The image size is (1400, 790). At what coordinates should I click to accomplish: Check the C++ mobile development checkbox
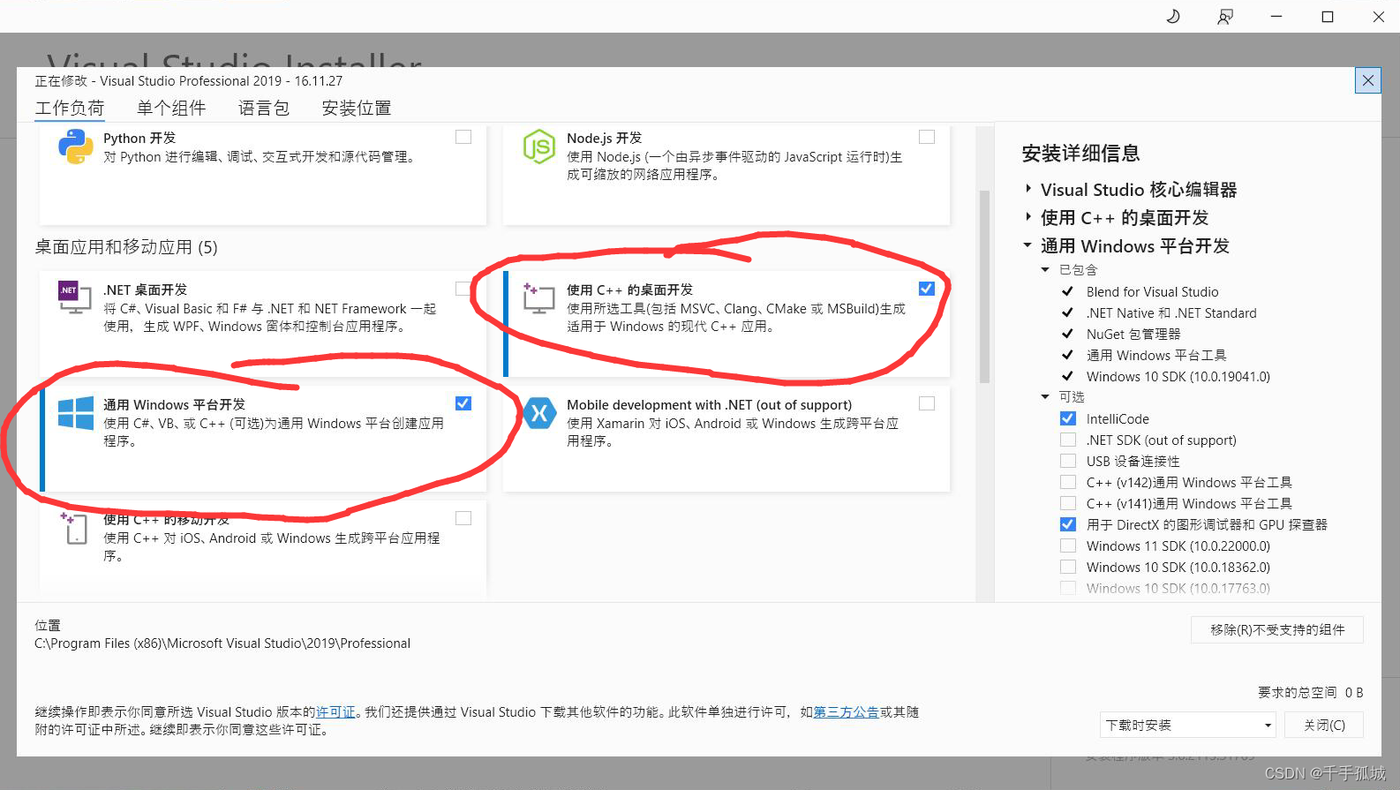pyautogui.click(x=463, y=518)
